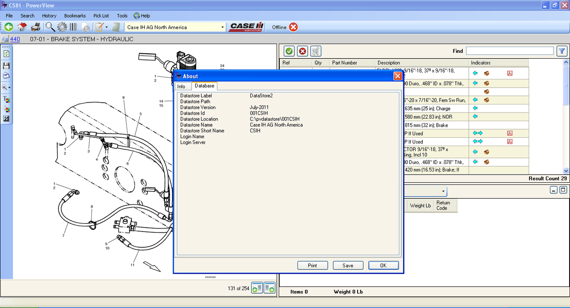This screenshot has width=570, height=308.
Task: Close the About dialog with red X
Action: [x=398, y=76]
